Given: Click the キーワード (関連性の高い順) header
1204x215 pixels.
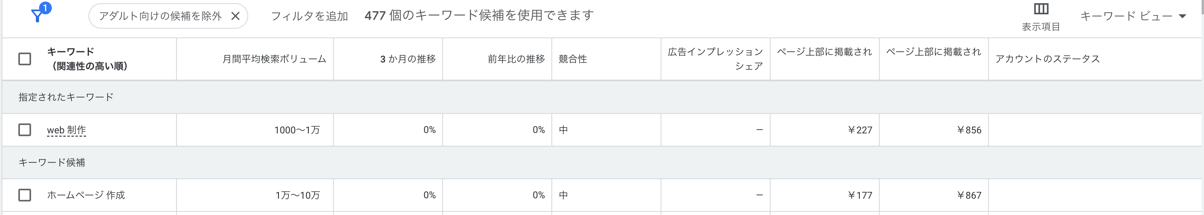Looking at the screenshot, I should coord(87,59).
